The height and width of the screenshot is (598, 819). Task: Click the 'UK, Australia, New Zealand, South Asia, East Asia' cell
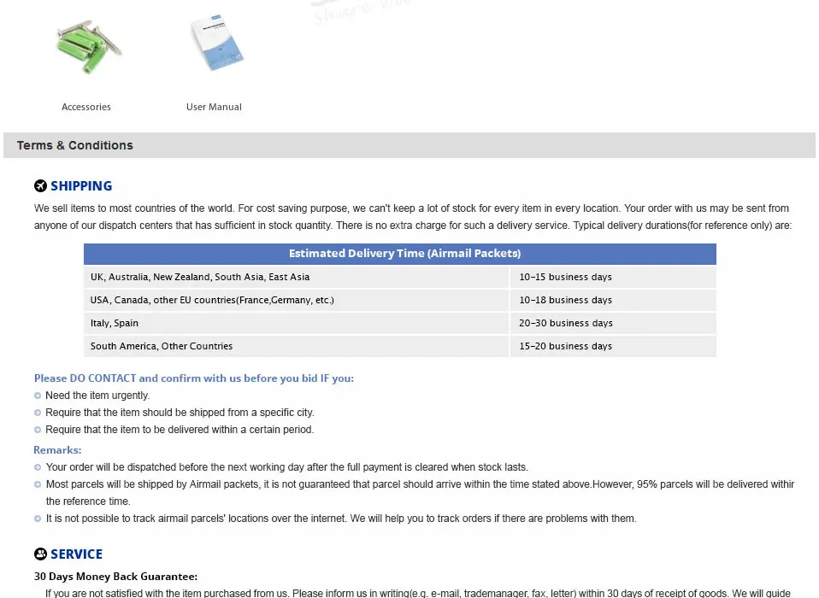click(296, 277)
